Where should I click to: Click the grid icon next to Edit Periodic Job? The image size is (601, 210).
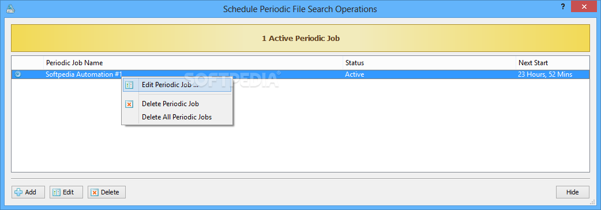pos(130,85)
